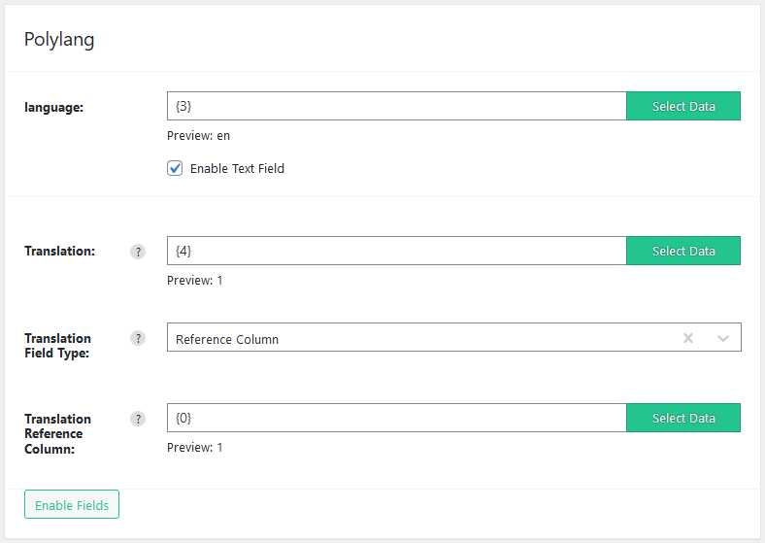Open help icon beside Translation Field Type
Image resolution: width=765 pixels, height=543 pixels.
tap(138, 338)
